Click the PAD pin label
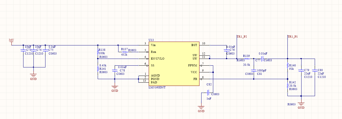 pyautogui.click(x=154, y=82)
